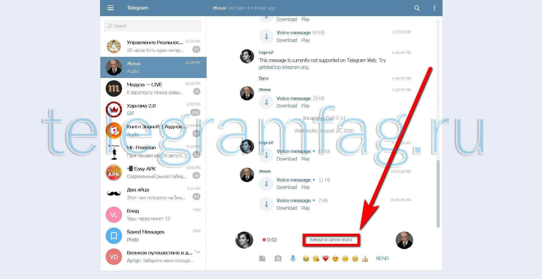Open the three-dot more options menu
The height and width of the screenshot is (279, 542).
tap(434, 8)
